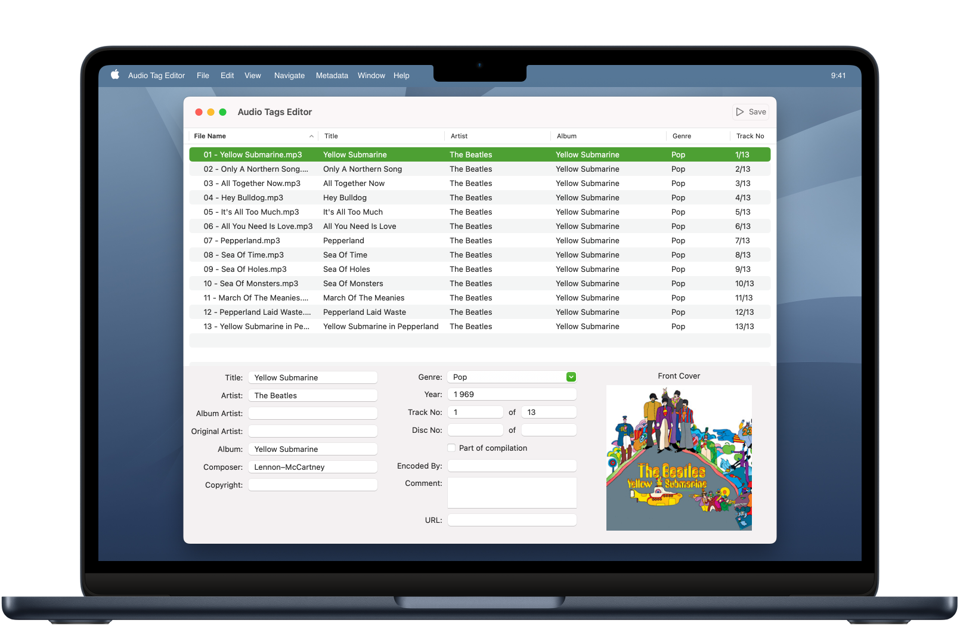
Task: Click the Album Artist input field
Action: click(313, 413)
